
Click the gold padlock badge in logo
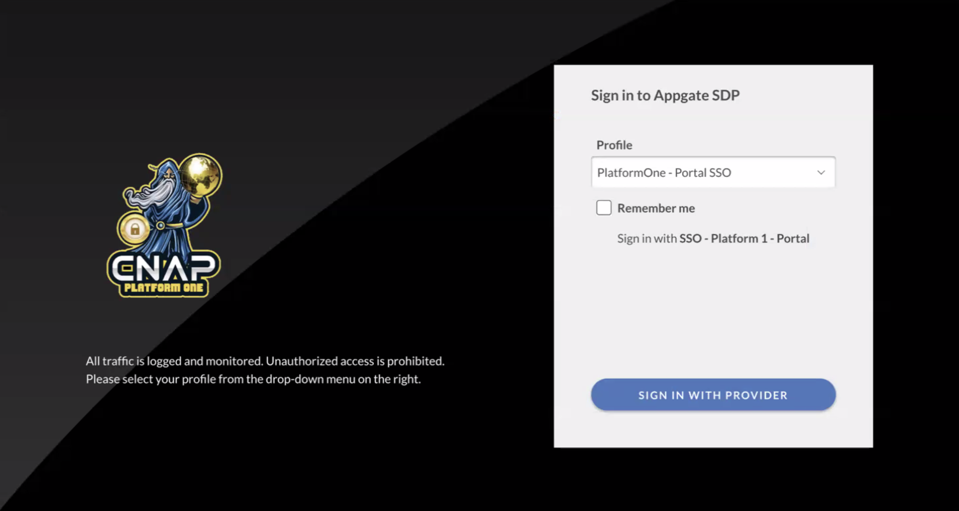click(x=135, y=229)
